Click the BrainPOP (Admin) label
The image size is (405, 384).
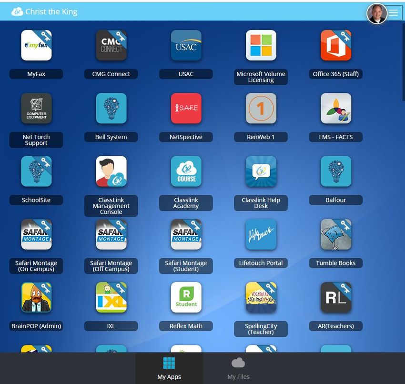tap(36, 326)
